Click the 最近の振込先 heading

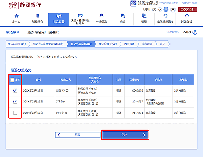[x=21, y=70]
